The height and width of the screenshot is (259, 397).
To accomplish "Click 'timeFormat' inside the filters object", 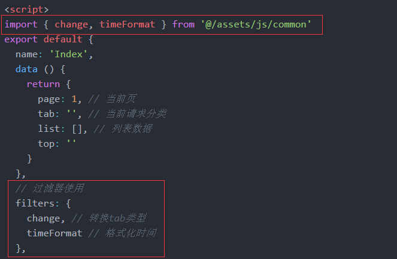I will (54, 233).
